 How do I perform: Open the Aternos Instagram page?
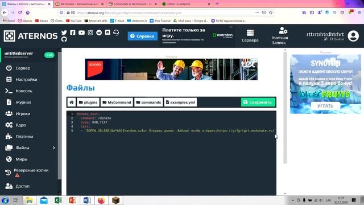pyautogui.click(x=90, y=32)
